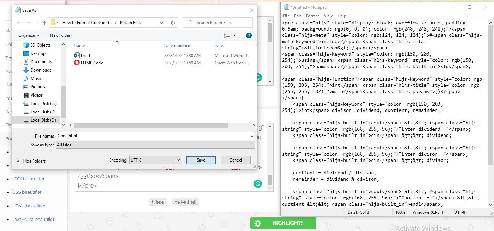Click the Save button
This screenshot has width=494, height=231.
coord(201,160)
